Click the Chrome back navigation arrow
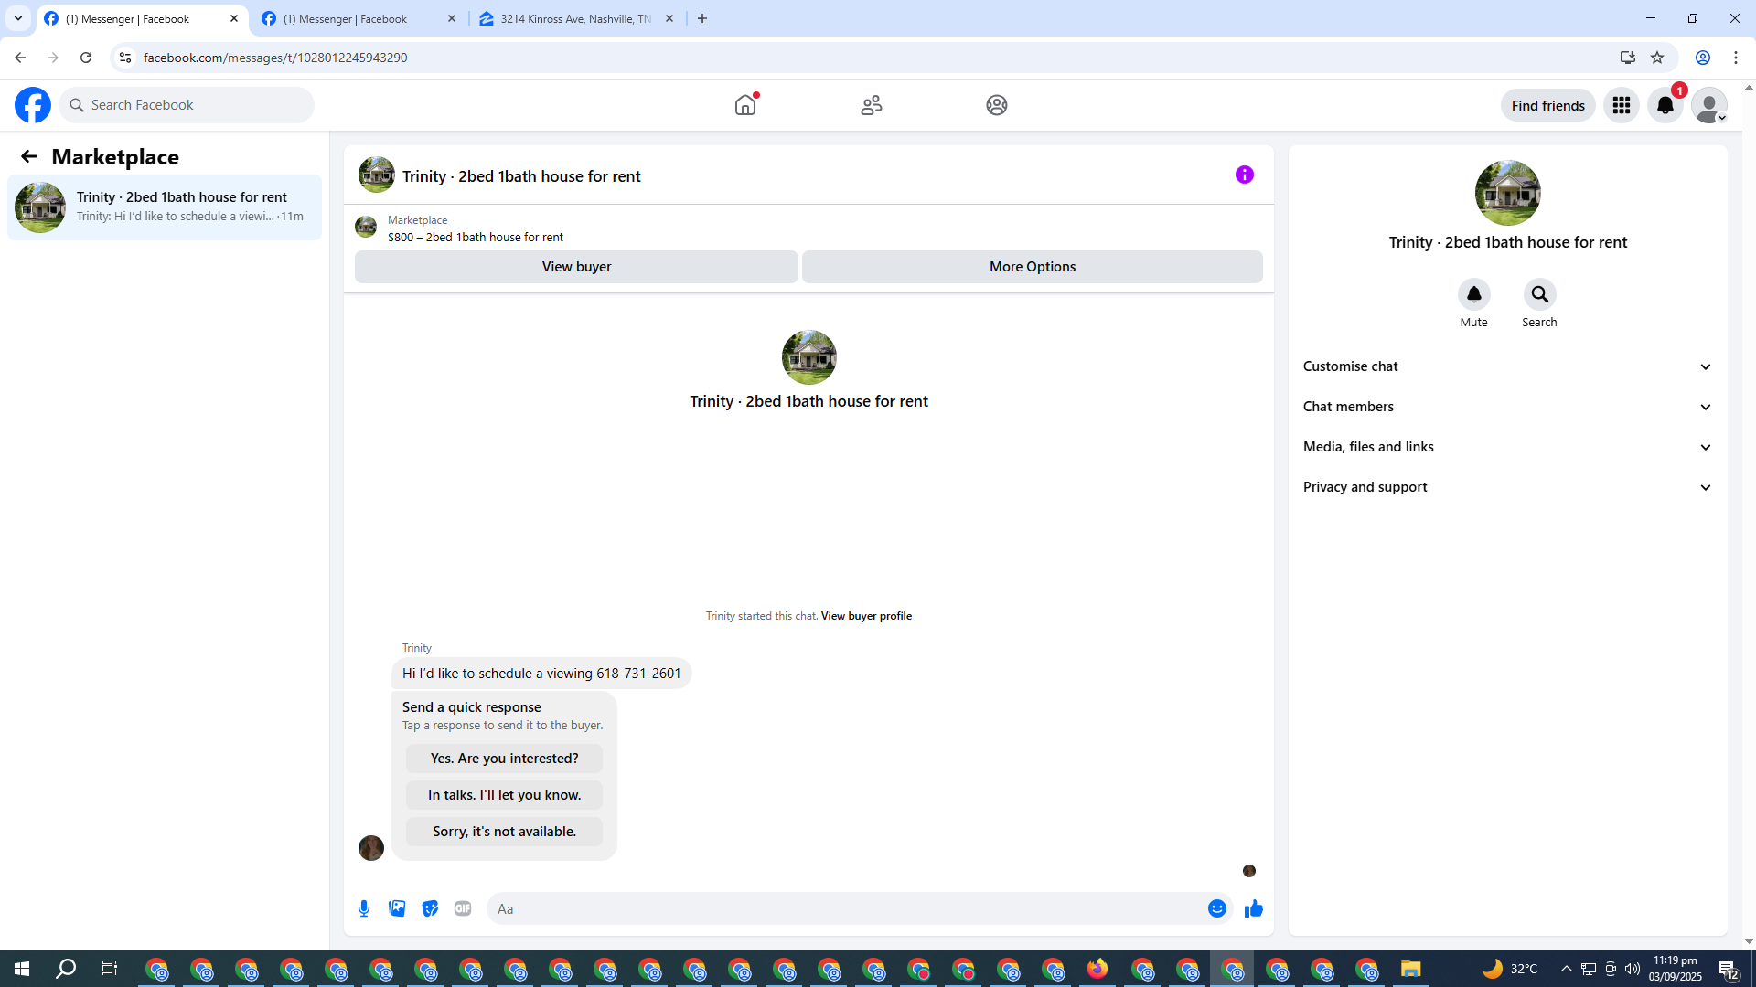This screenshot has height=987, width=1756. (20, 58)
